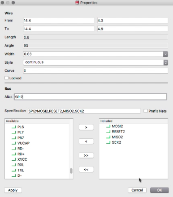
Task: Select SCK2 in the Included list
Action: (x=117, y=142)
